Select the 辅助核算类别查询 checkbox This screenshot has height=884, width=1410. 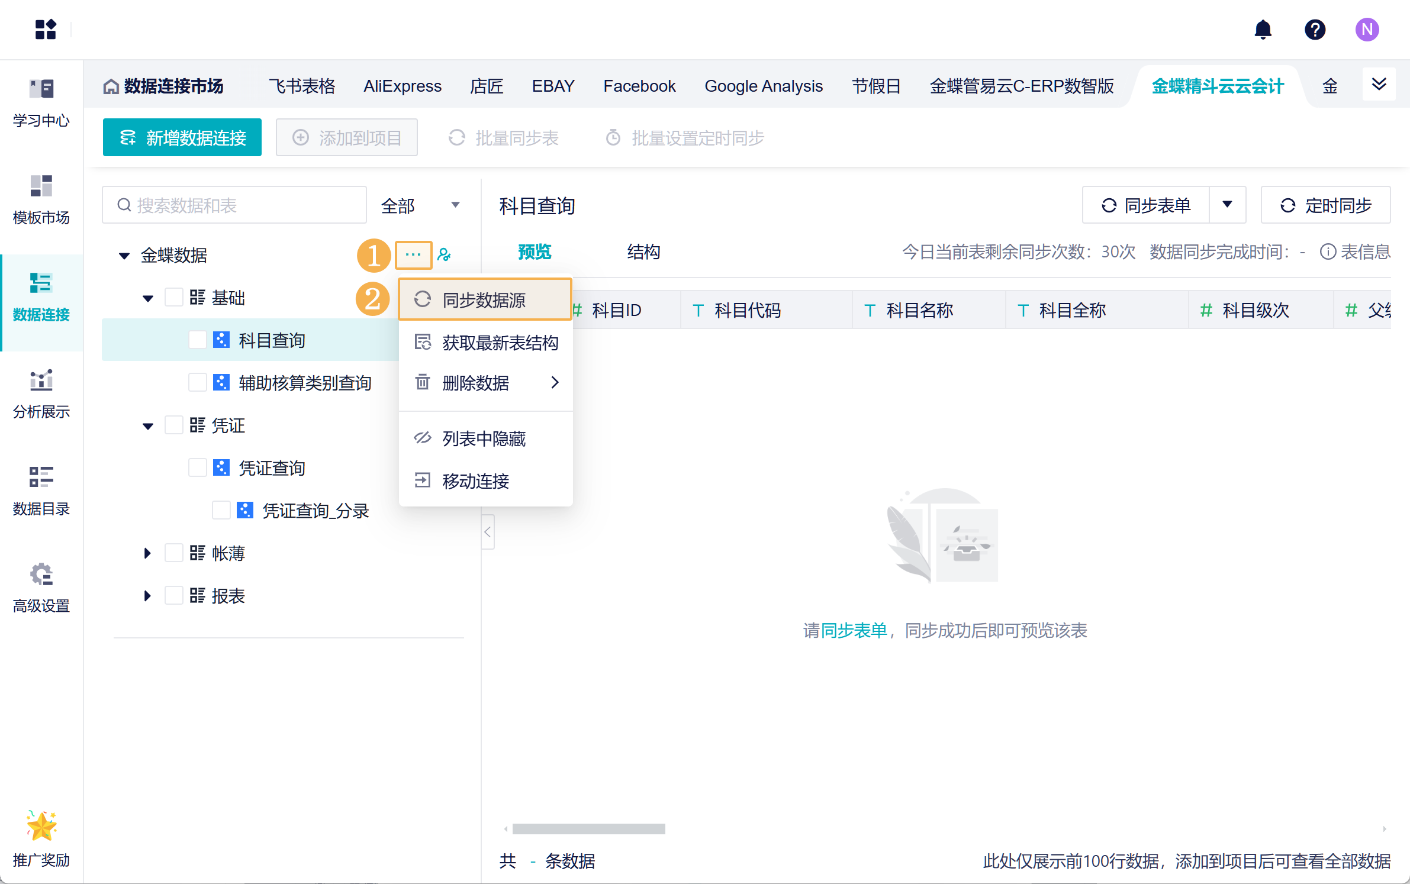tap(197, 383)
